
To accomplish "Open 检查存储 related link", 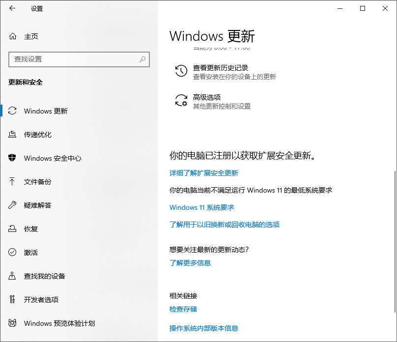I will pos(183,309).
